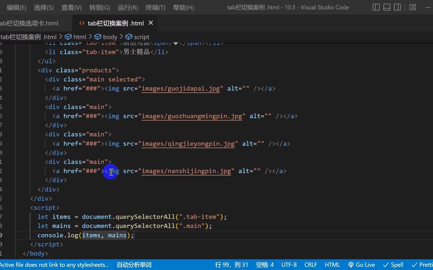The width and height of the screenshot is (433, 270).
Task: Click the closing </body> tag
Action: (35, 254)
